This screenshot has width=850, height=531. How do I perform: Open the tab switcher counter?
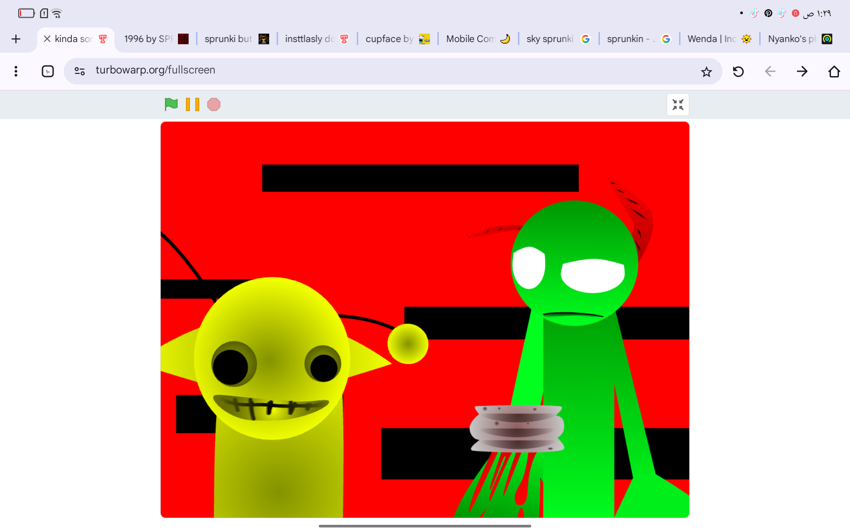48,71
